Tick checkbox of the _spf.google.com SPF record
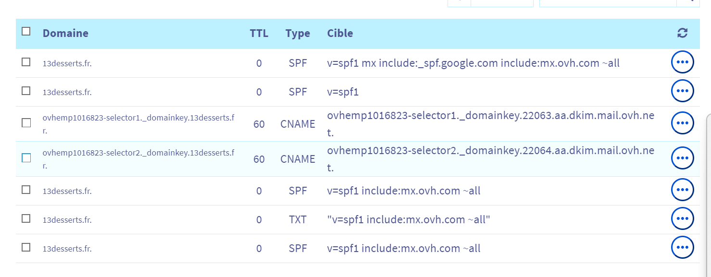The height and width of the screenshot is (277, 711). [26, 62]
